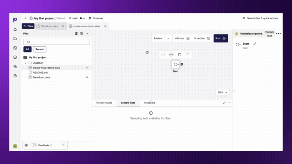Click the plus connector on Start node
The height and width of the screenshot is (164, 292).
pyautogui.click(x=182, y=64)
